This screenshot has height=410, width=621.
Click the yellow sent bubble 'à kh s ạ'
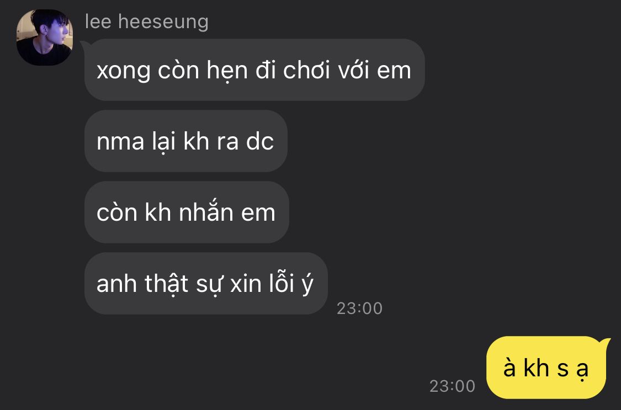[546, 368]
